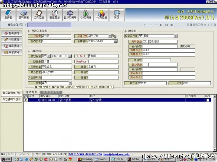Open the http://www.davidit.com link
The image size is (217, 162).
(x=85, y=154)
